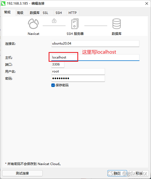The image size is (151, 179).
Task: Confirm with the 确定 button
Action: point(117,173)
